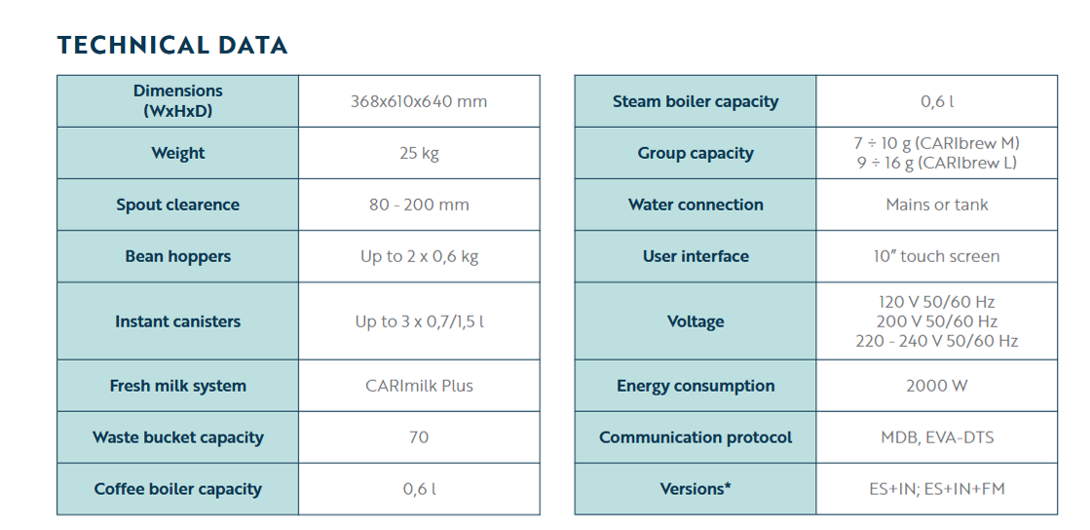Select the Versions* label cell
Screen dimensions: 1090x530
695,489
